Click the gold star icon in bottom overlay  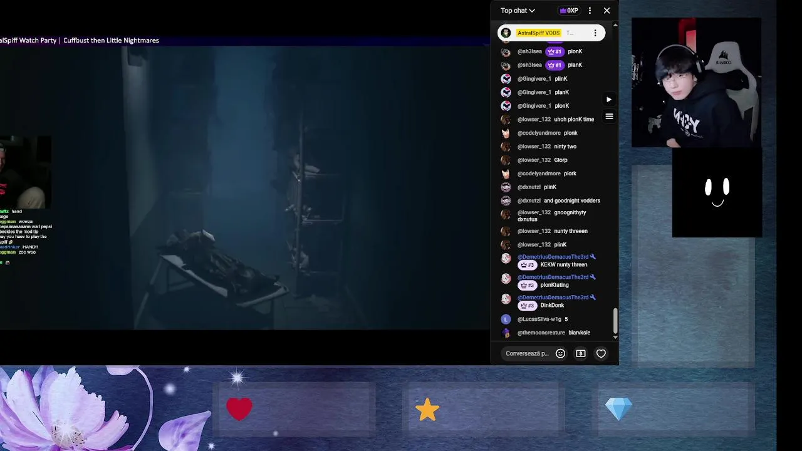click(x=427, y=410)
